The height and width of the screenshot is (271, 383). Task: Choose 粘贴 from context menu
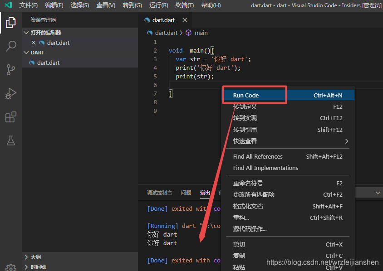point(288,267)
